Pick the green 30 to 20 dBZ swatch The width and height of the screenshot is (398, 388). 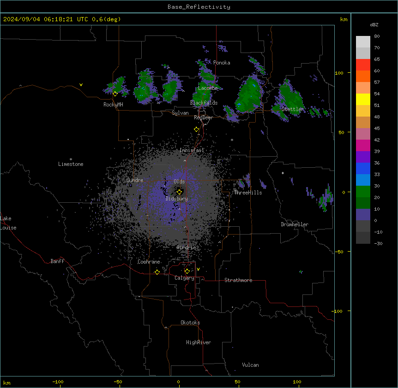coord(363,192)
